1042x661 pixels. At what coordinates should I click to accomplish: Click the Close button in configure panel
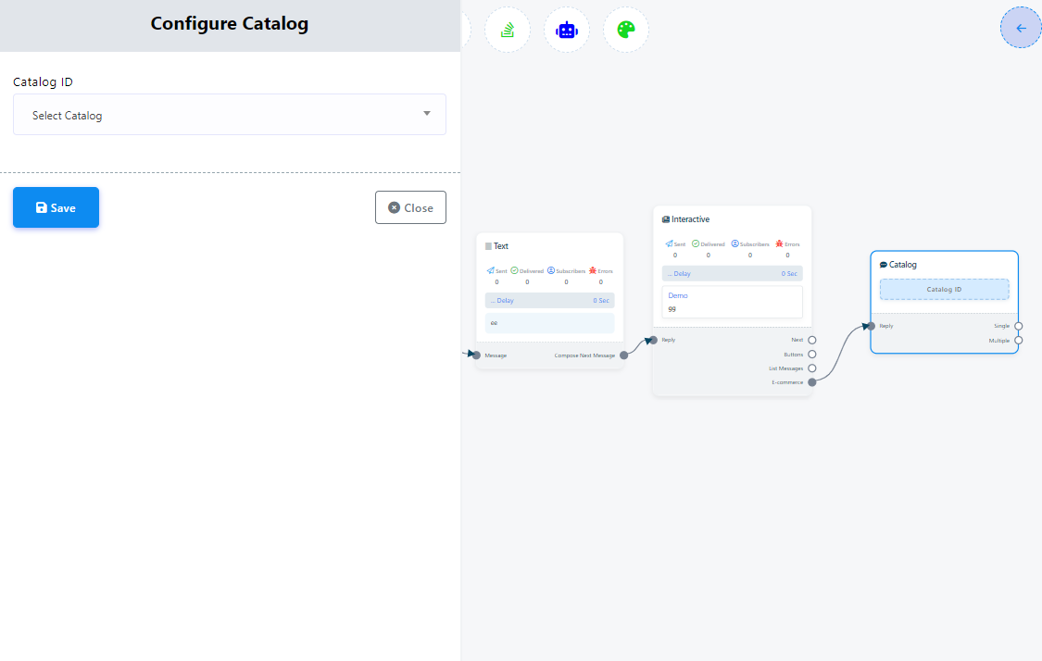pyautogui.click(x=410, y=207)
